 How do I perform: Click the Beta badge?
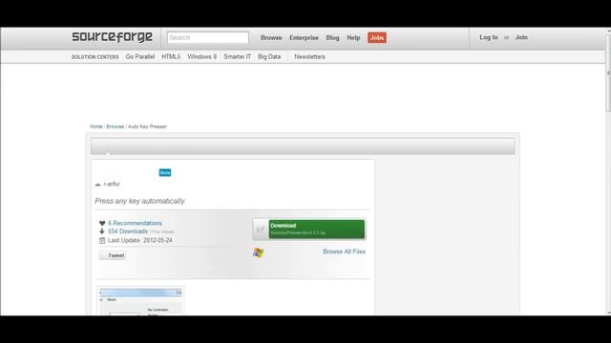[165, 172]
